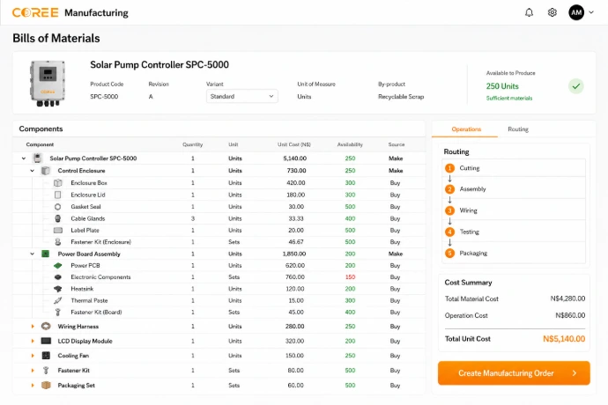608x405 pixels.
Task: Click the Label Plate icon
Action: [58, 230]
